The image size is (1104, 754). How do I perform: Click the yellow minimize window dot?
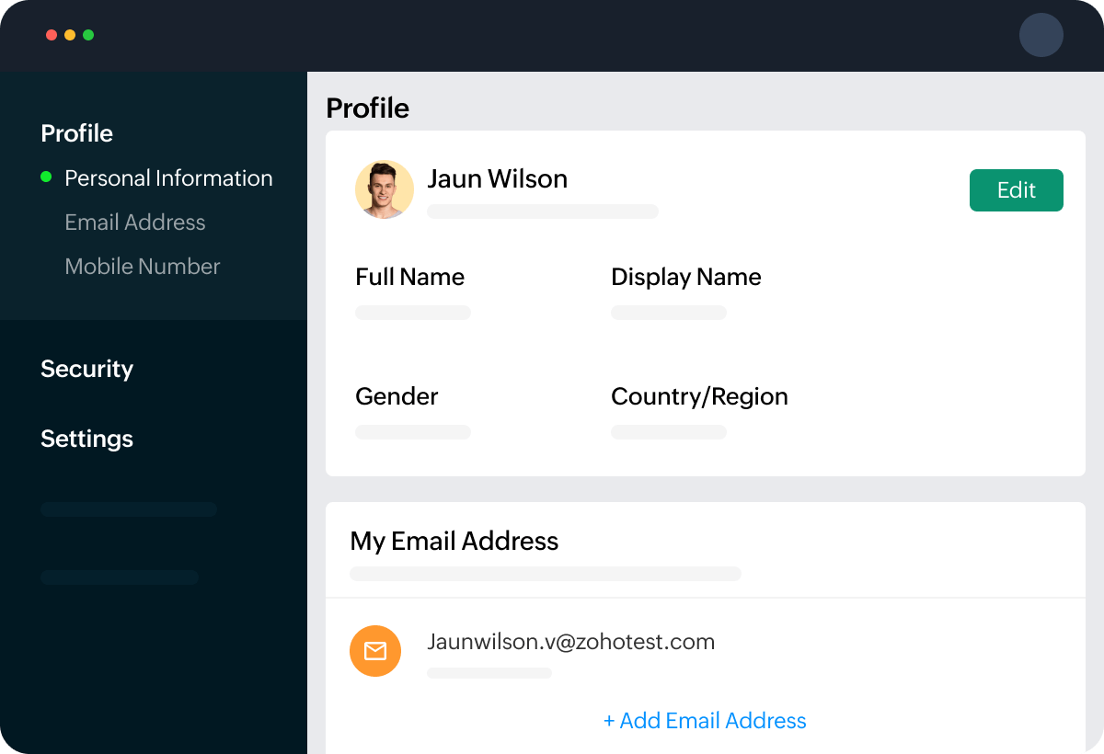(x=70, y=35)
